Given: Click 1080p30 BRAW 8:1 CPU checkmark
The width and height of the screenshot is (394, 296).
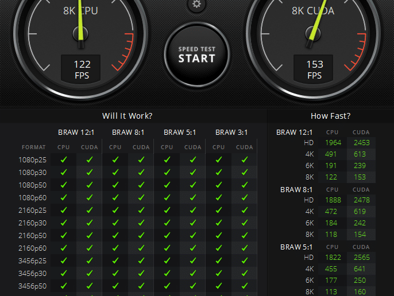Looking at the screenshot, I should click(115, 172).
